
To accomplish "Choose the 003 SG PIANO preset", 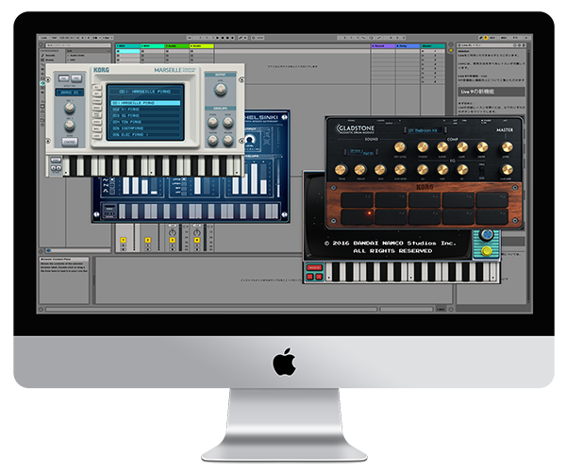I will click(145, 115).
